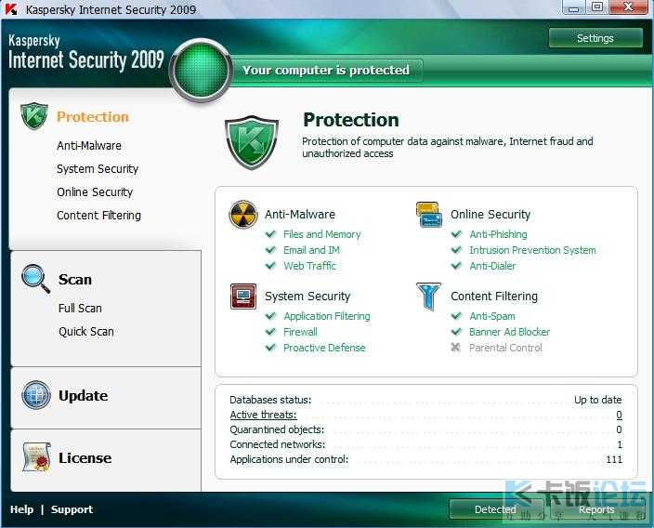
Task: Open the Settings button
Action: [x=595, y=38]
